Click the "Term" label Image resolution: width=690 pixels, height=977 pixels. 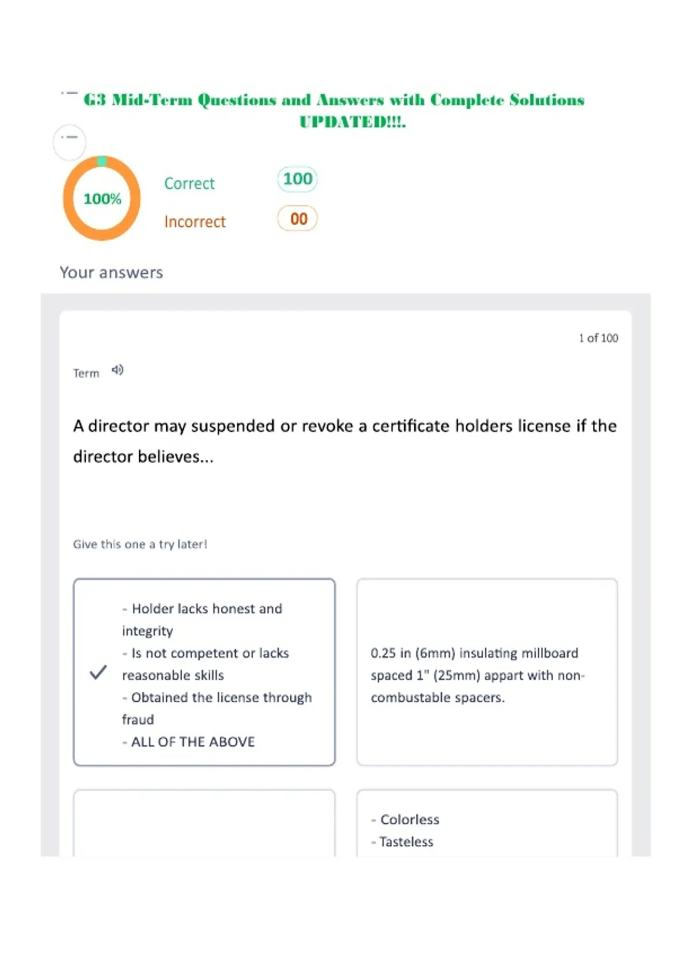click(86, 374)
